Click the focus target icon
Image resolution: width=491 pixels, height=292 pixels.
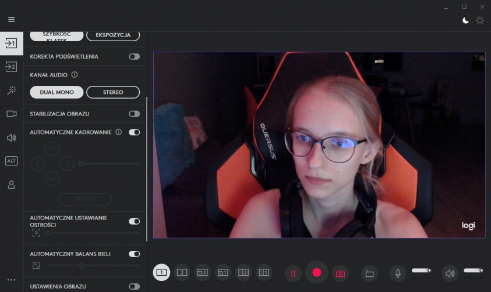36,233
